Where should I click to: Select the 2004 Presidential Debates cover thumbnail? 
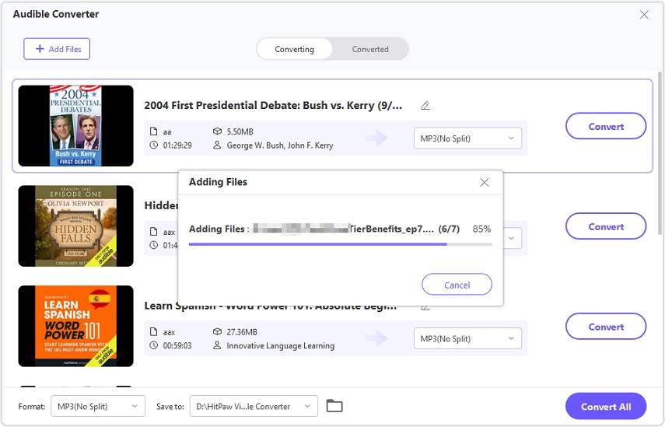[x=76, y=126]
